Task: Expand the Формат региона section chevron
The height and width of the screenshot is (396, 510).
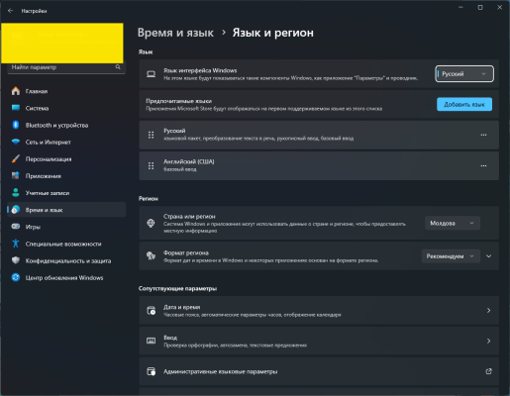Action: pyautogui.click(x=488, y=256)
